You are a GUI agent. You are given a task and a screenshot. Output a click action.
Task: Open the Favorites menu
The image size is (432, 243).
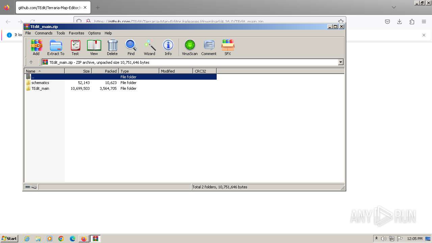coord(77,33)
